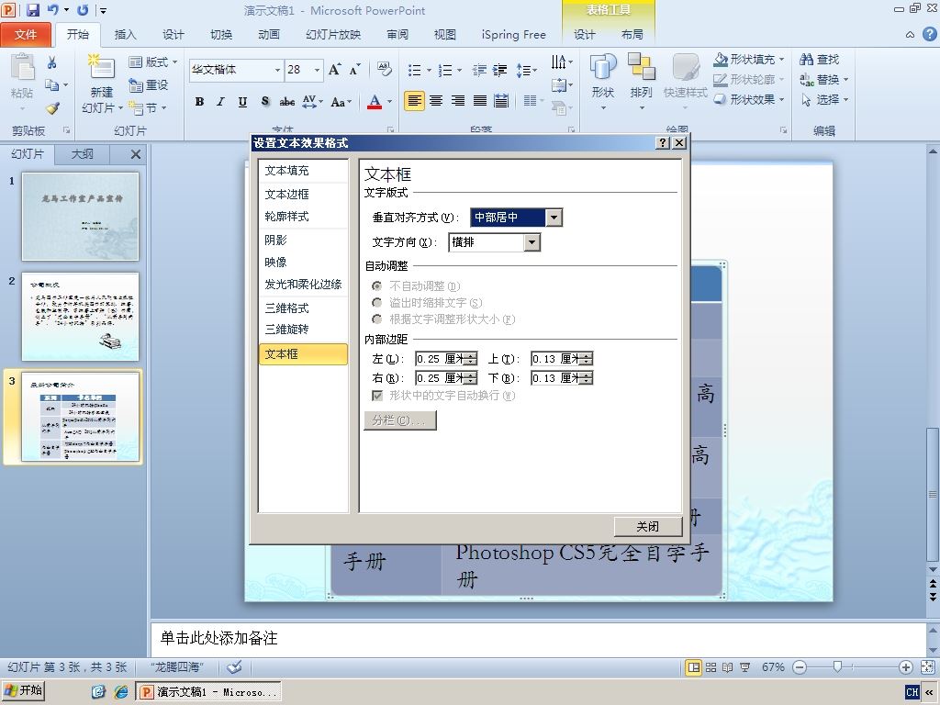Justify text alignment icon

479,101
